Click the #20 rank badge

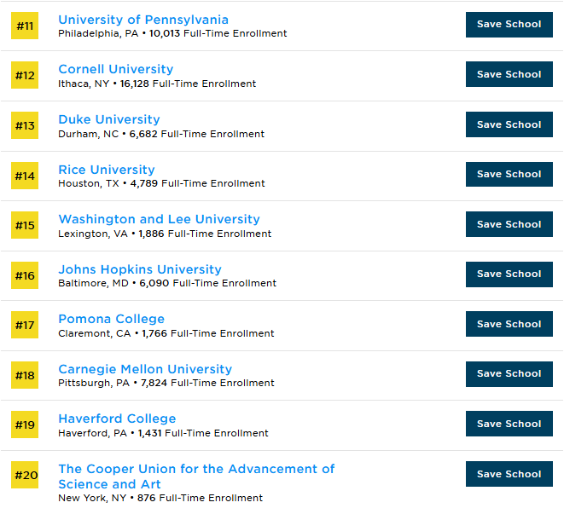coord(25,475)
